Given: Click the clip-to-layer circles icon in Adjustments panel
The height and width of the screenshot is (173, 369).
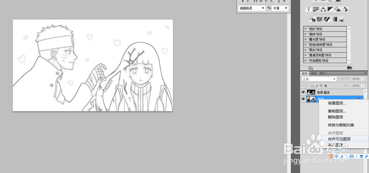Looking at the screenshot, I should coord(349,68).
